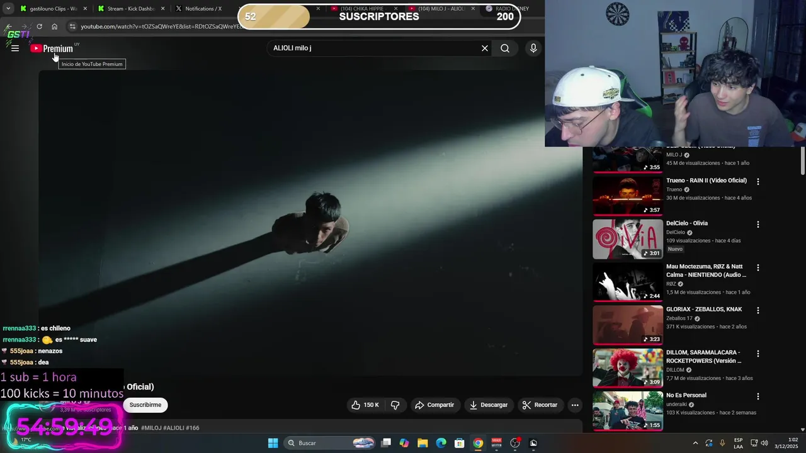Image resolution: width=806 pixels, height=453 pixels.
Task: Open options for ROCKETPOWERS video
Action: pos(758,354)
